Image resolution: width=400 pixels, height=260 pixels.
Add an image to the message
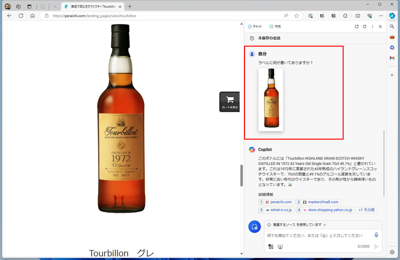click(x=270, y=246)
